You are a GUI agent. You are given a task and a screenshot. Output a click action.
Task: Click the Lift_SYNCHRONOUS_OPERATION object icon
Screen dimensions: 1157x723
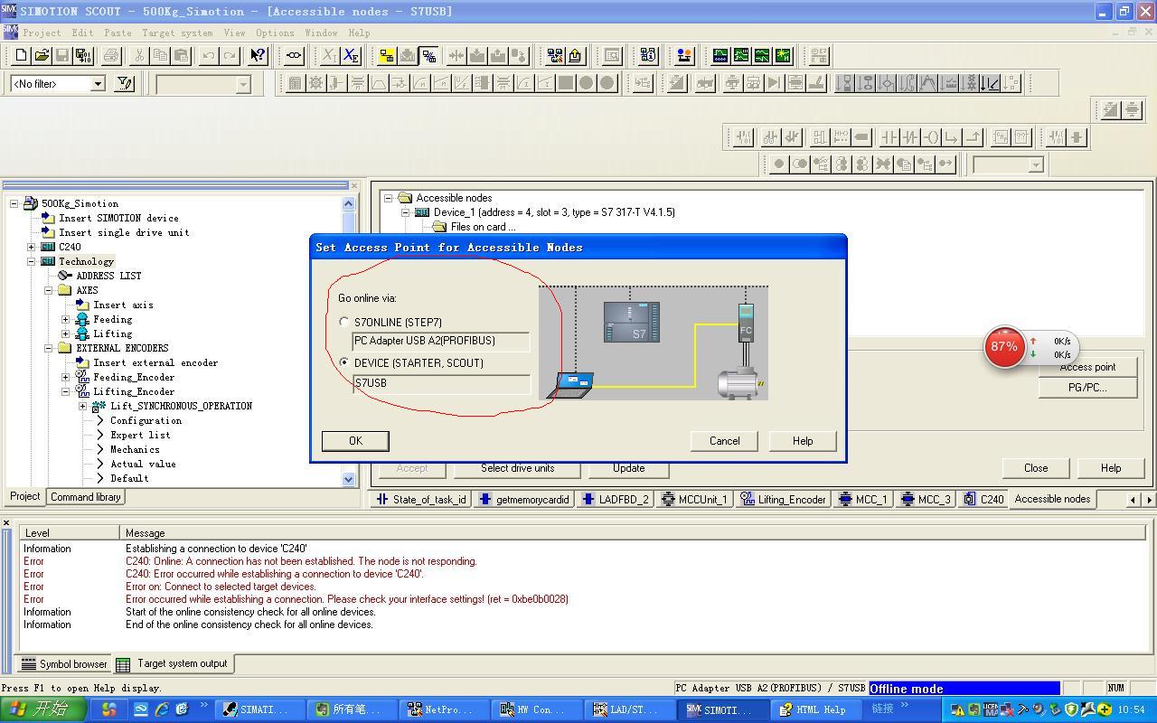(99, 406)
